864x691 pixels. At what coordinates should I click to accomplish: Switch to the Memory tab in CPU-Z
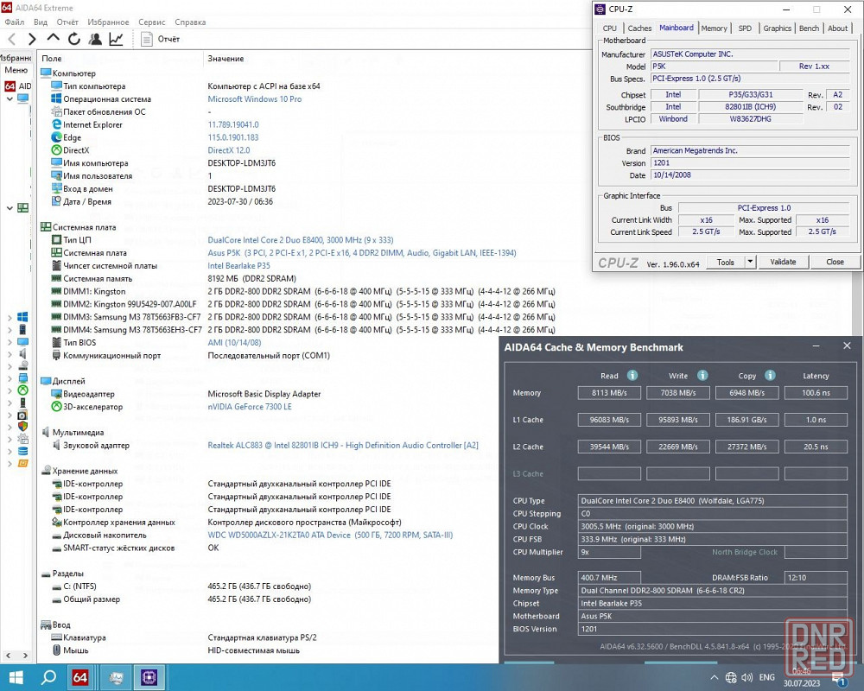(714, 29)
